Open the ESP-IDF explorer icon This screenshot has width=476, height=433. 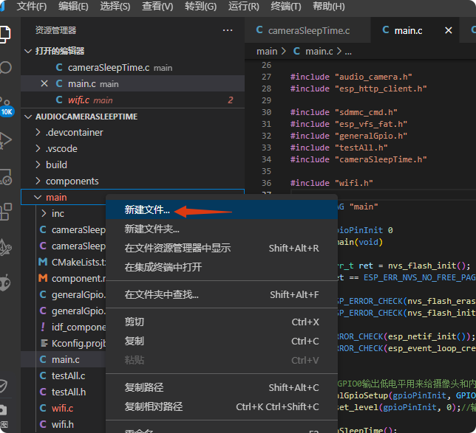(5, 247)
